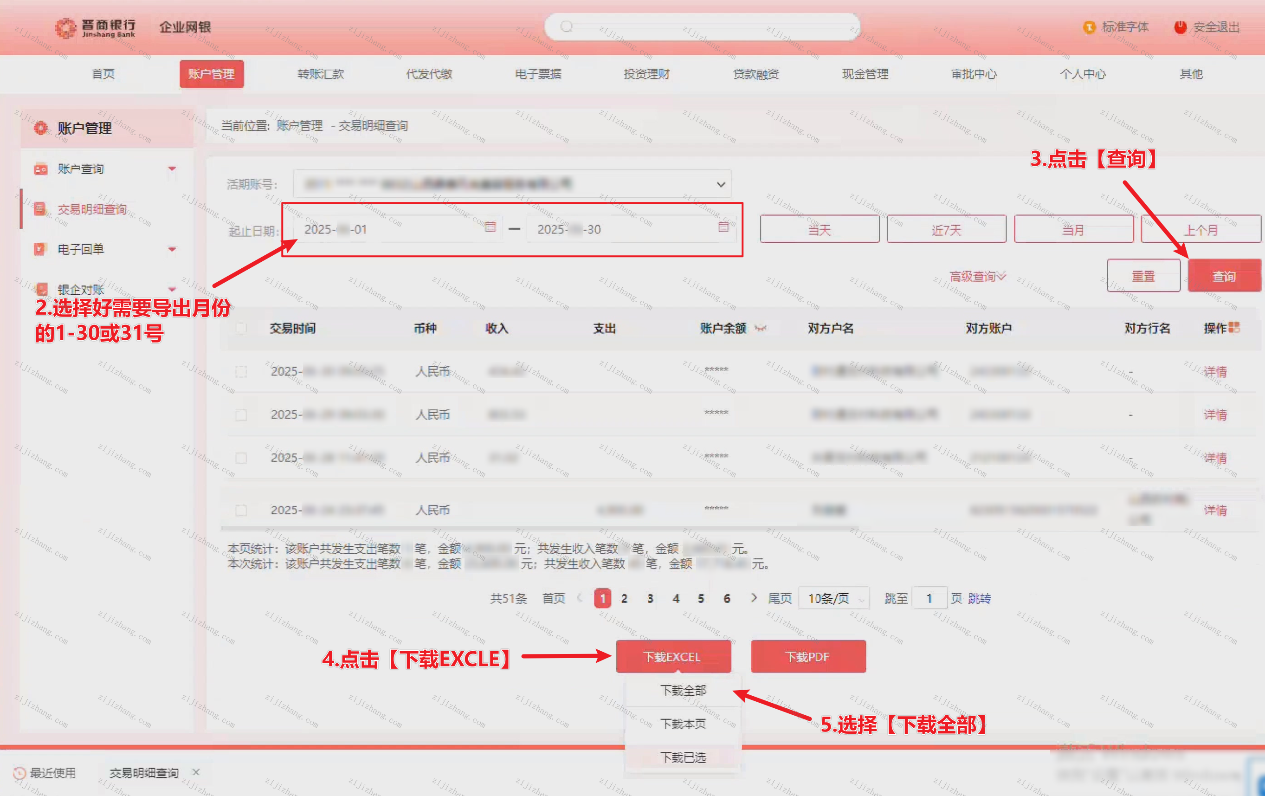1265x796 pixels.
Task: Open the 10条/页 page size dropdown
Action: pyautogui.click(x=834, y=598)
